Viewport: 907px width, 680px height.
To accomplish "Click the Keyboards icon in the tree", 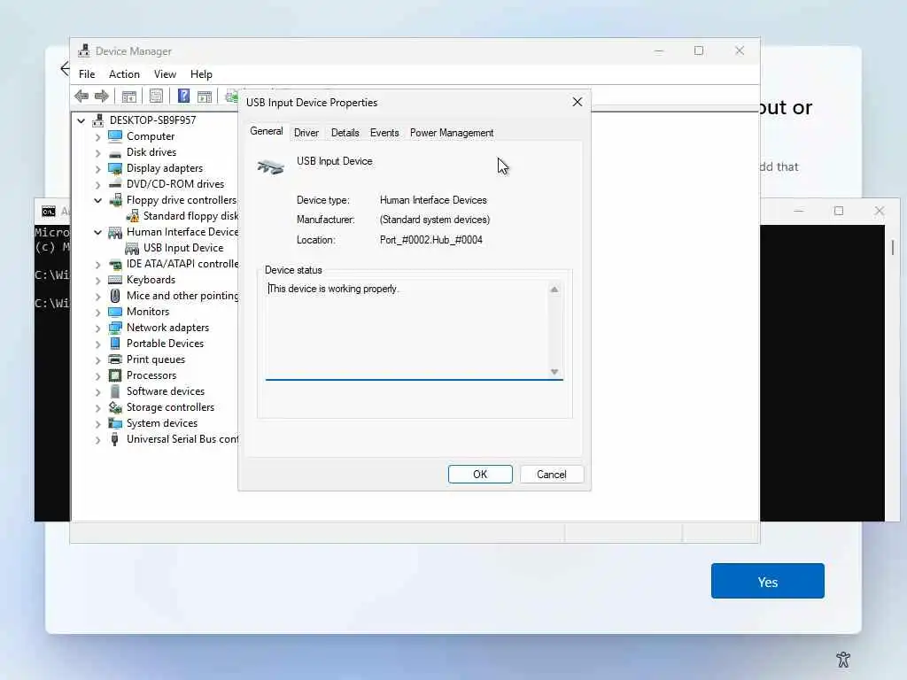I will point(115,280).
